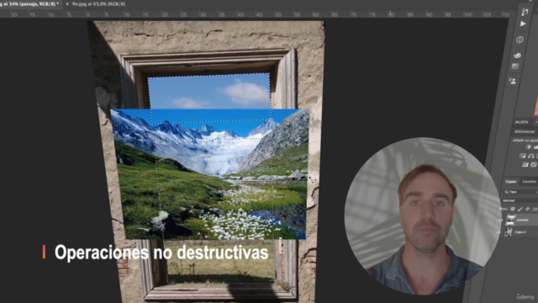Open the History panel icon

point(525,12)
